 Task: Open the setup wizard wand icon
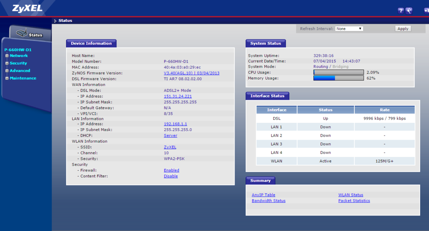coord(409,11)
